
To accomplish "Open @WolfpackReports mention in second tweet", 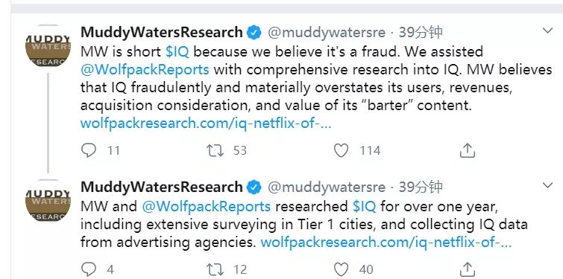I will coord(207,207).
